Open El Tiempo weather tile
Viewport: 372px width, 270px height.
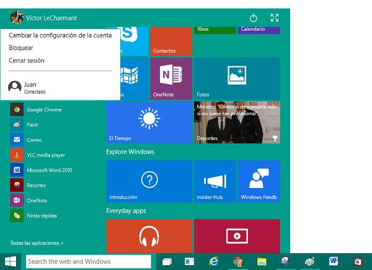(x=149, y=122)
